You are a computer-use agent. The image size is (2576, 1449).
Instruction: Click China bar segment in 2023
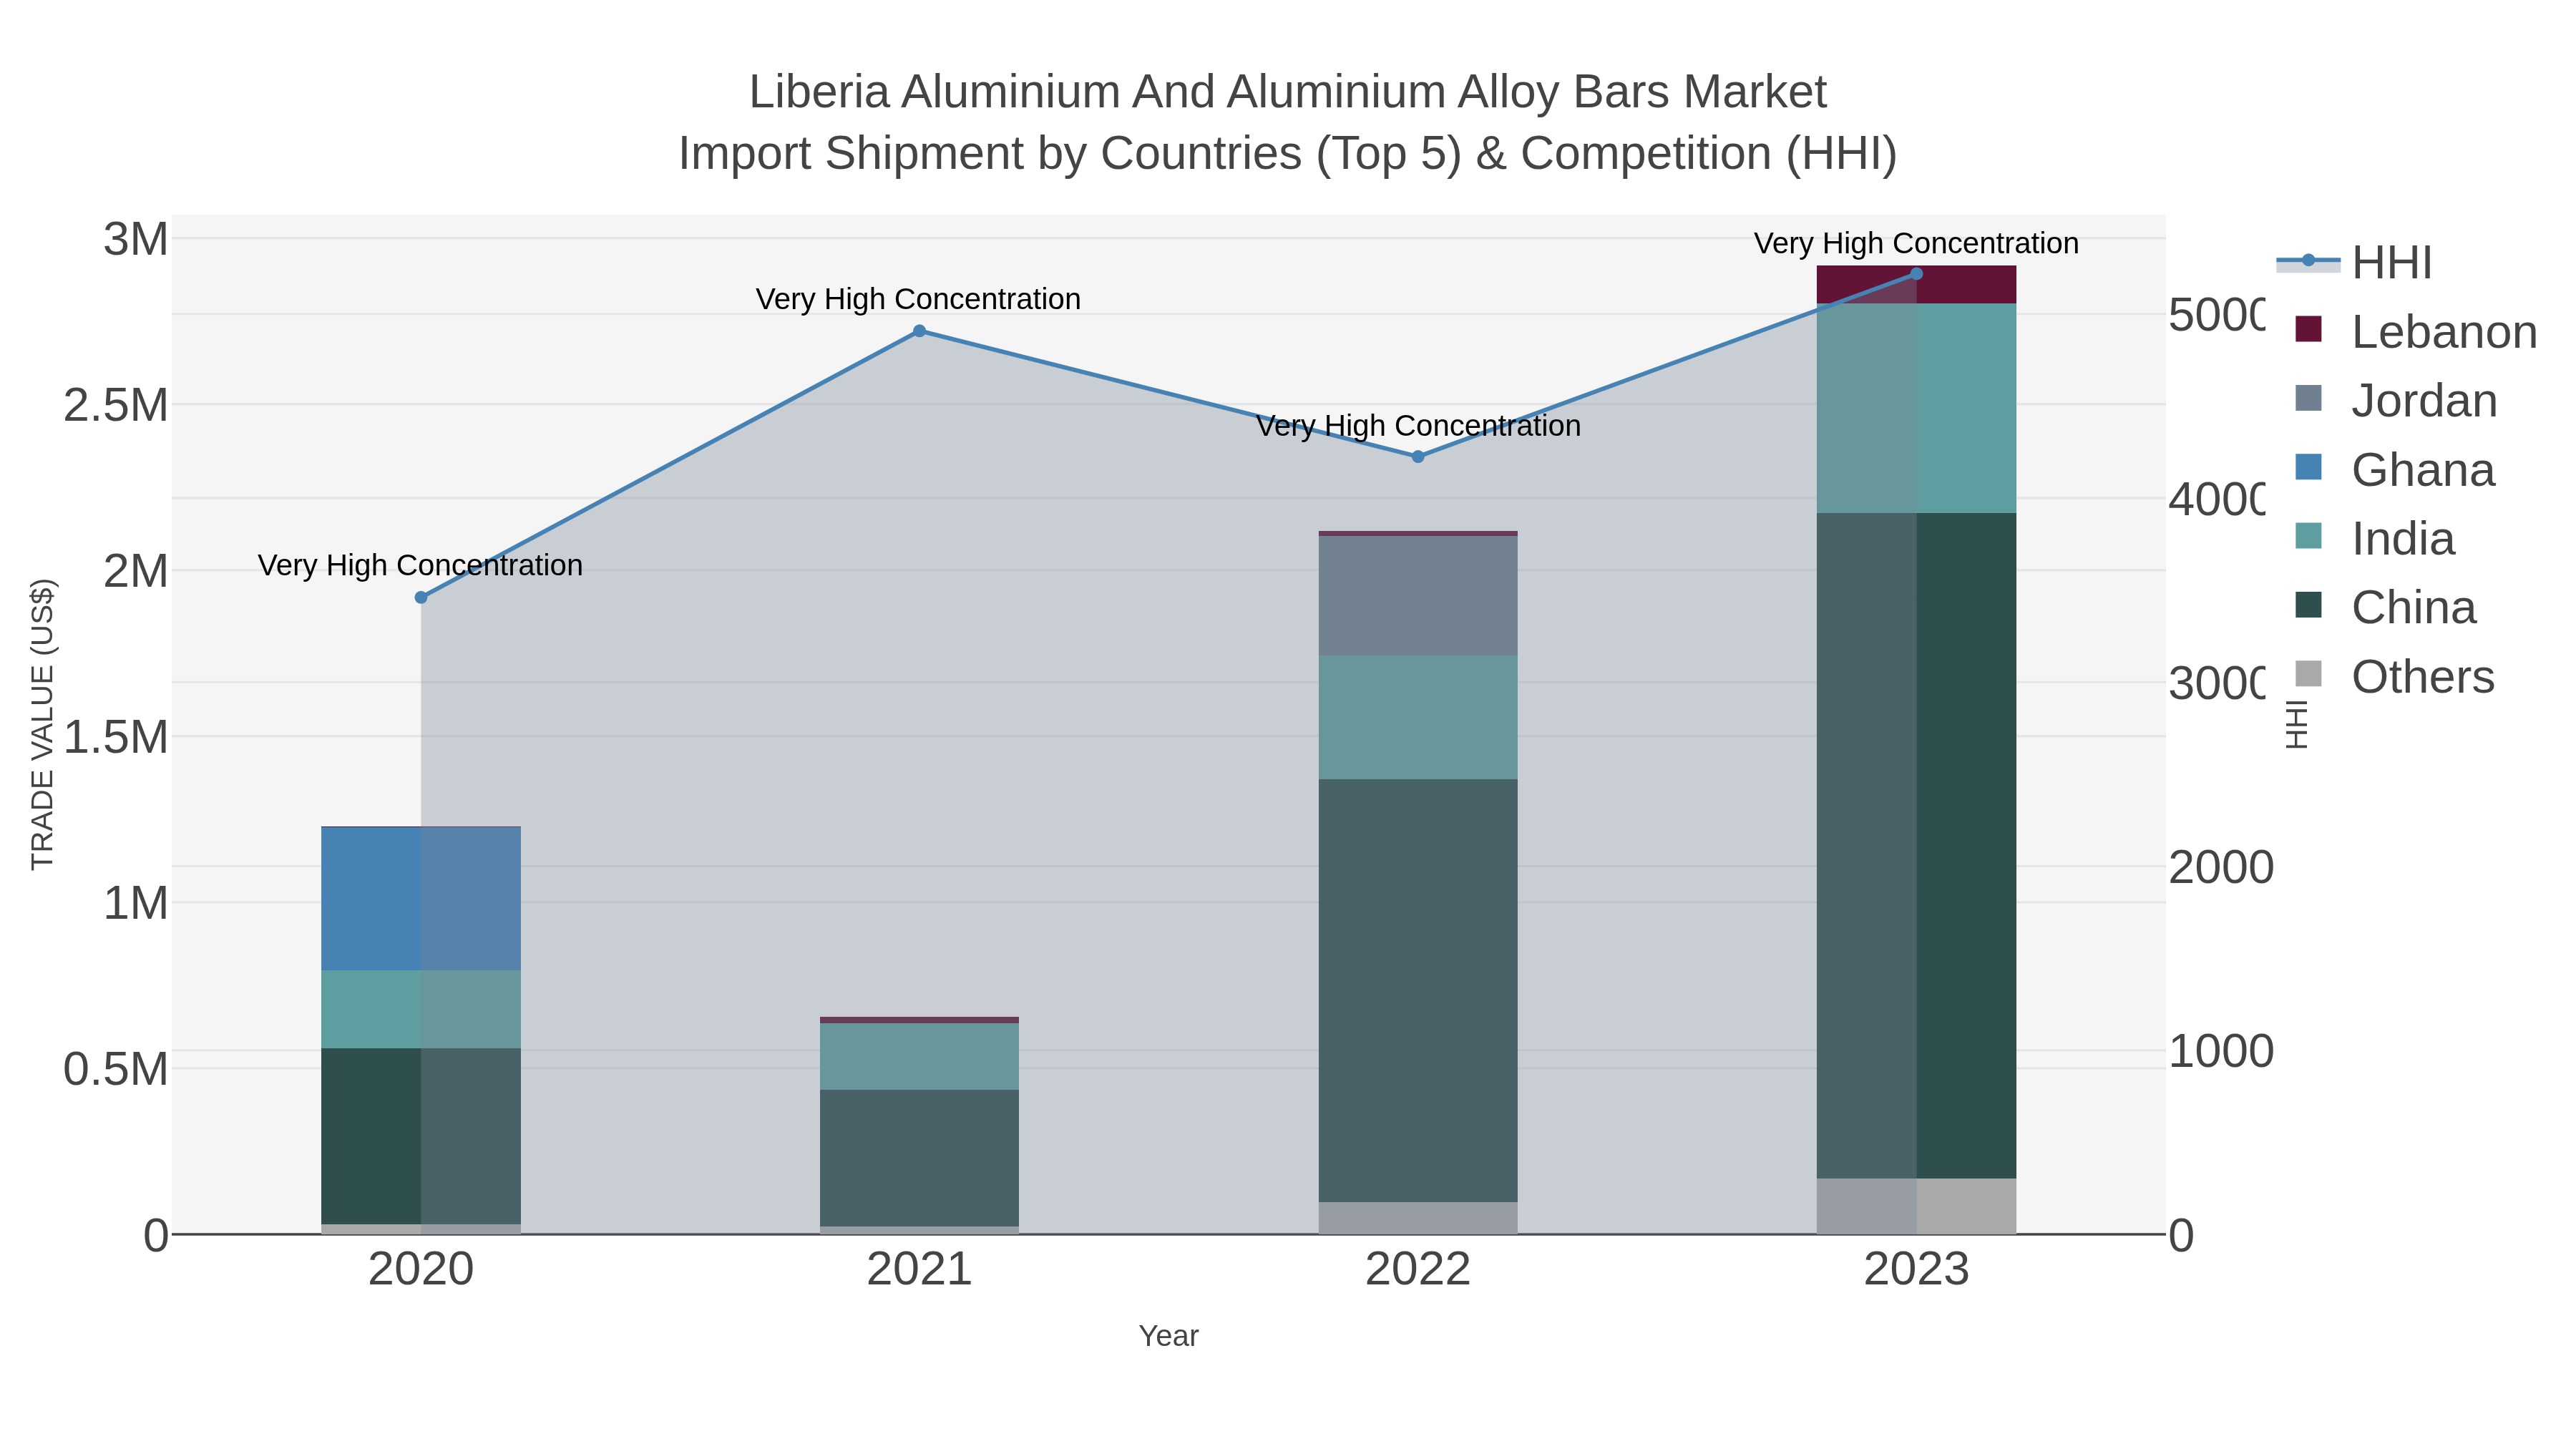[1916, 845]
